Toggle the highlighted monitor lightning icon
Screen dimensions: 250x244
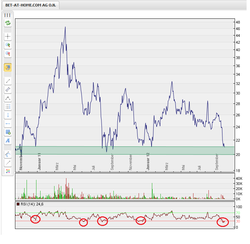(7, 68)
